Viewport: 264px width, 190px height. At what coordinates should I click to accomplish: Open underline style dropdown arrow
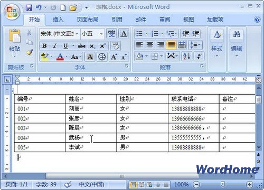[73, 46]
